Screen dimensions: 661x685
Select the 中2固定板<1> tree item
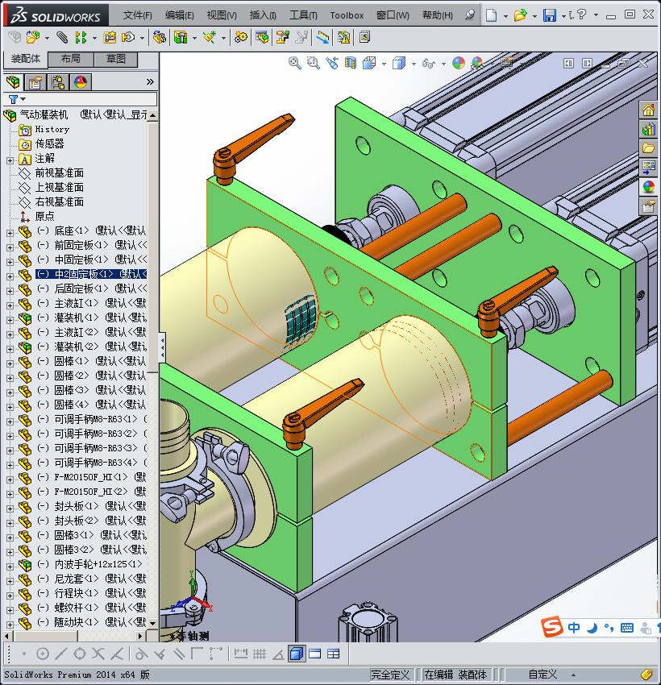pos(91,274)
